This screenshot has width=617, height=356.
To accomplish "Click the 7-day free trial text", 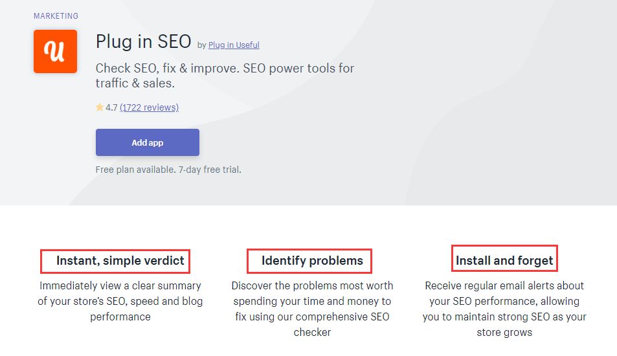I will point(210,170).
